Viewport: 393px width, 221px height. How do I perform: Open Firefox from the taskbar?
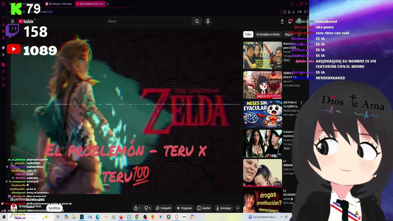[121, 217]
